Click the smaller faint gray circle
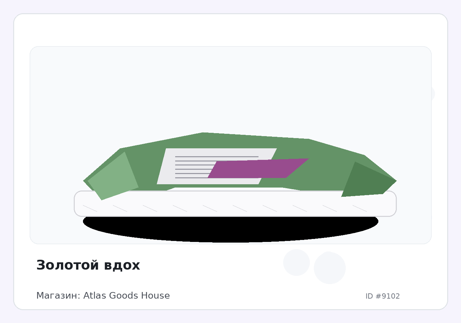This screenshot has width=461, height=323. click(x=296, y=262)
